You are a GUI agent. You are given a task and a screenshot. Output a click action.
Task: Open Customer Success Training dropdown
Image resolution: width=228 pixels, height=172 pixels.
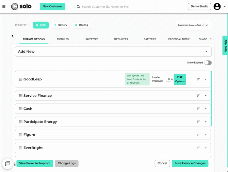pos(193,25)
